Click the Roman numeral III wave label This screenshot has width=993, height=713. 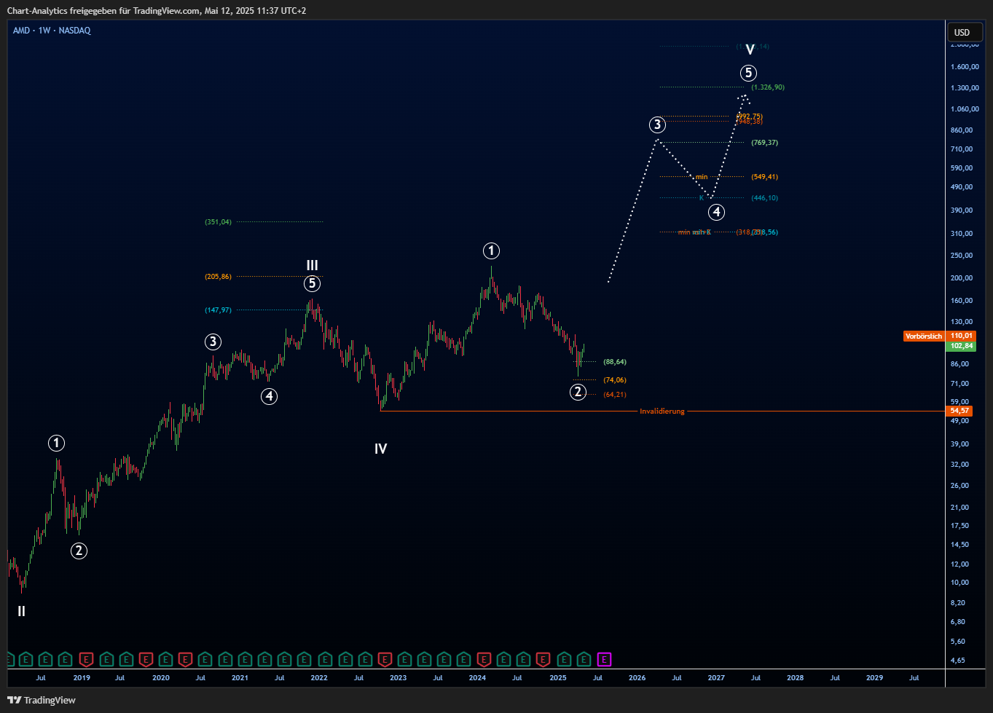click(x=312, y=266)
